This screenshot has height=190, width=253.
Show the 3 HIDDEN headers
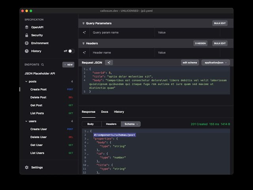pyautogui.click(x=200, y=43)
